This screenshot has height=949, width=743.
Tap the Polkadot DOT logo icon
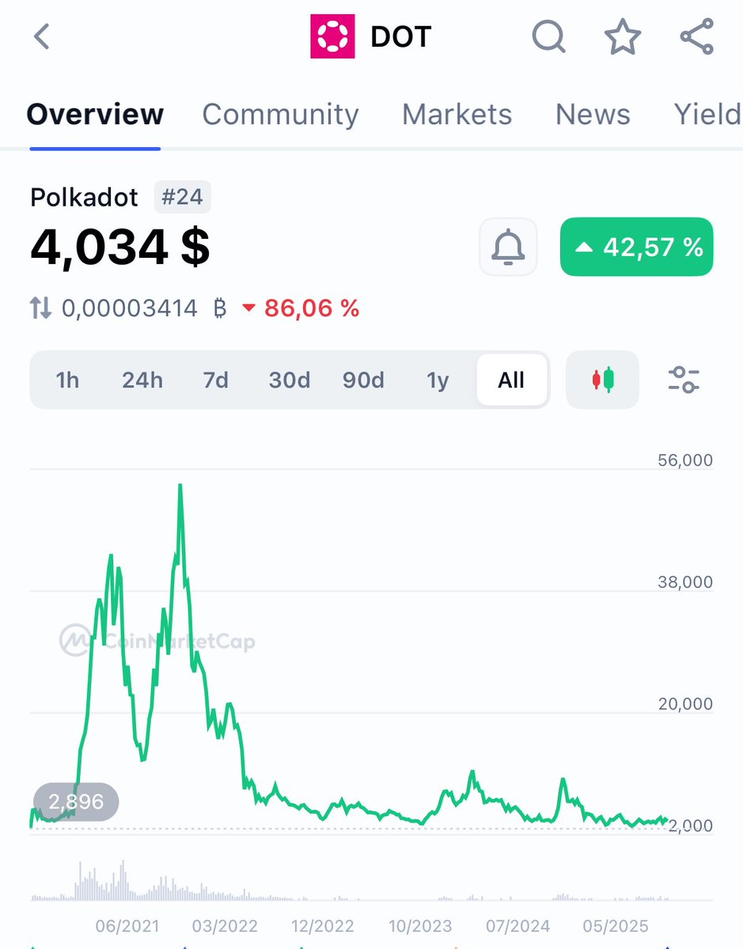point(332,36)
